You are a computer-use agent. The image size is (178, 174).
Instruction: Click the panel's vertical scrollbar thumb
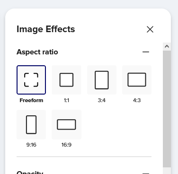point(167,109)
